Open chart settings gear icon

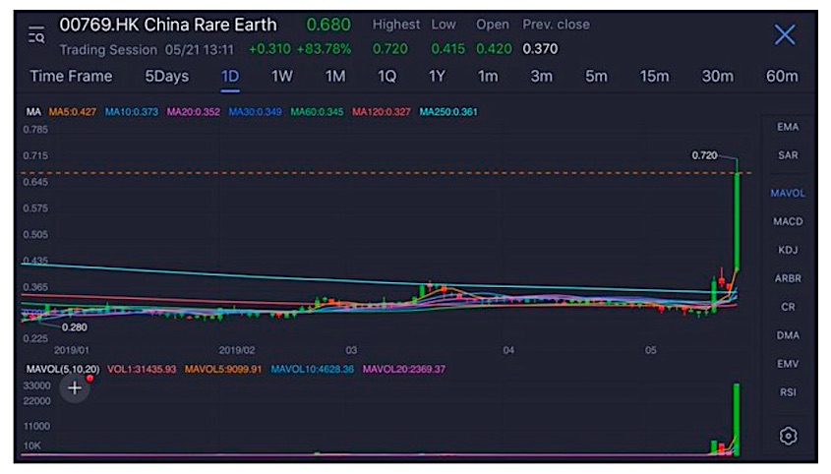[788, 436]
